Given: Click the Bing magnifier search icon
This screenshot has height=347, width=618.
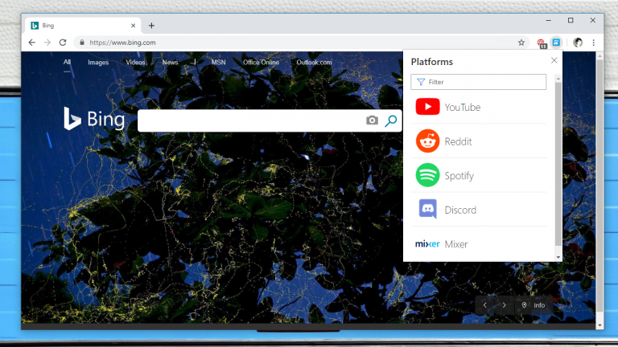Looking at the screenshot, I should point(390,120).
